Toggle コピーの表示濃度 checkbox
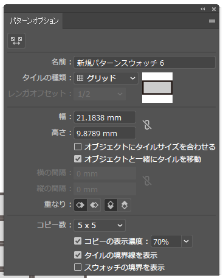This screenshot has height=278, width=223. (x=78, y=242)
